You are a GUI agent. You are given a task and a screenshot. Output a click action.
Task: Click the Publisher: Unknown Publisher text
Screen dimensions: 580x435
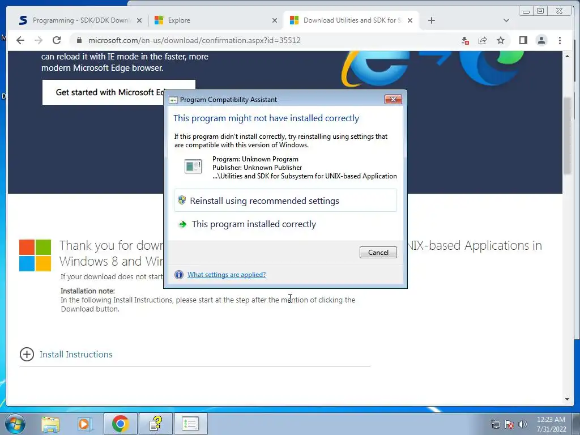click(x=257, y=168)
